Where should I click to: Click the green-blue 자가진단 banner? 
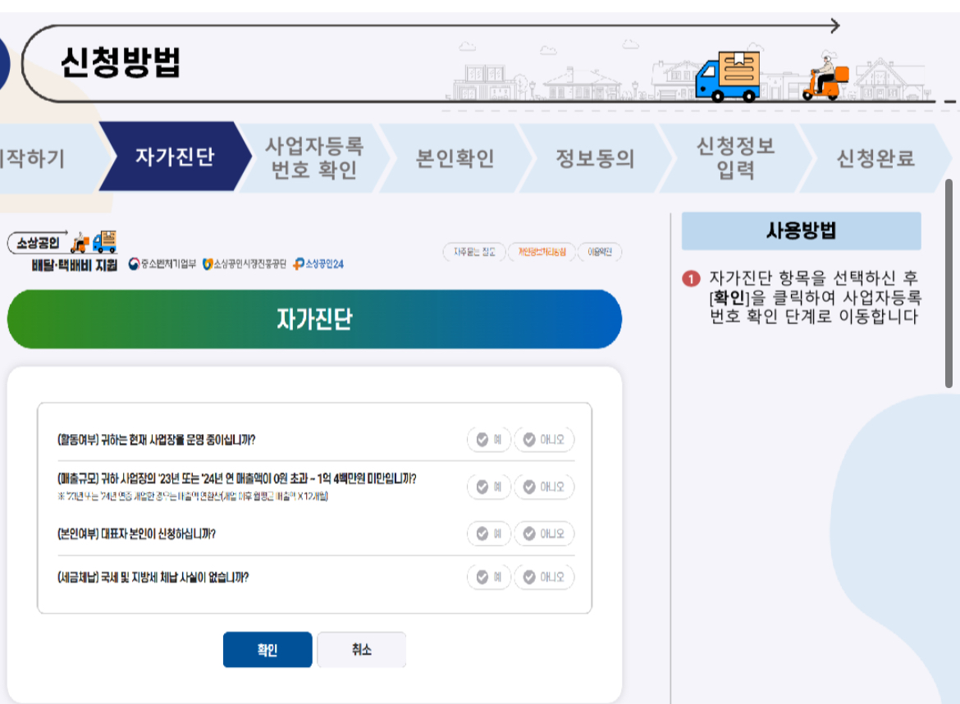pos(315,319)
